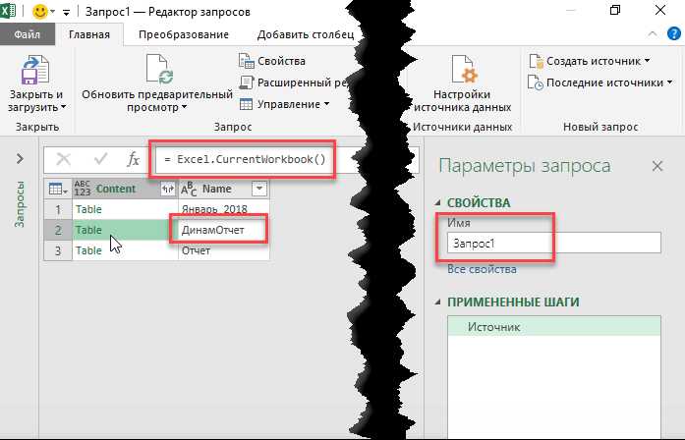Open the Name column filter dropdown
The width and height of the screenshot is (685, 440).
[259, 189]
